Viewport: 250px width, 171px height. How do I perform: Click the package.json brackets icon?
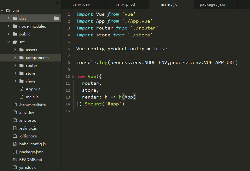point(15,152)
